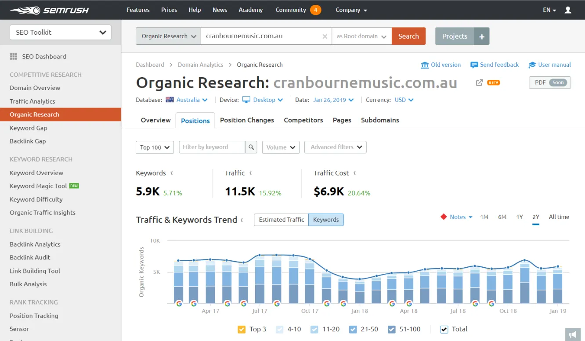Switch chart to Keywords view
The width and height of the screenshot is (585, 341).
click(x=326, y=220)
